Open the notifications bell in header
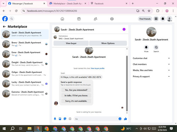Viewport: 177px width, 132px height. click(x=163, y=19)
